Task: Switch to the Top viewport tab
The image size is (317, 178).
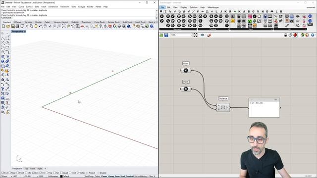Action: [x=26, y=169]
